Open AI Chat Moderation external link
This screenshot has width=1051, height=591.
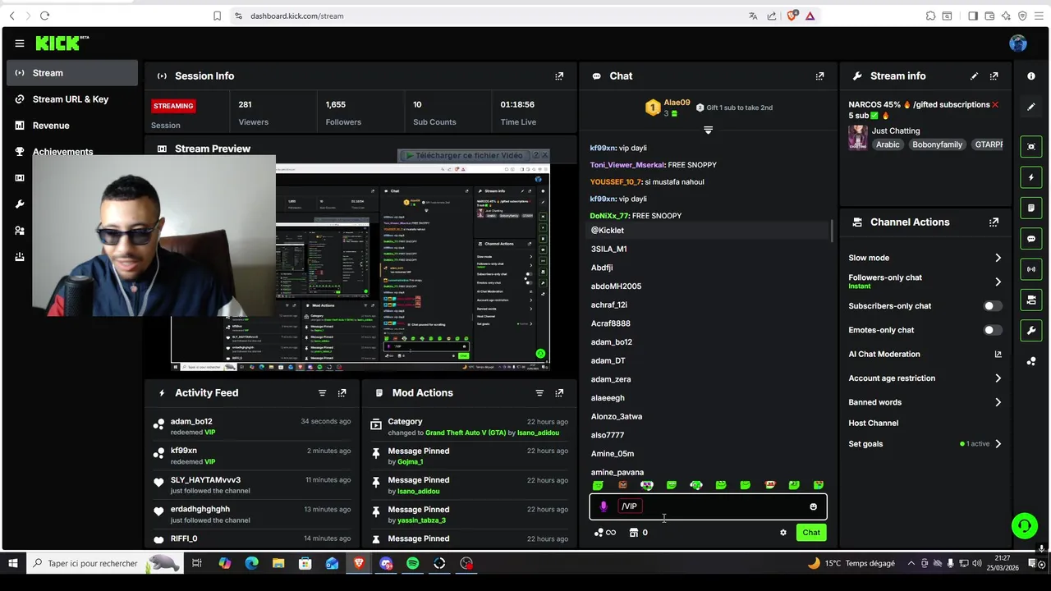click(x=998, y=355)
